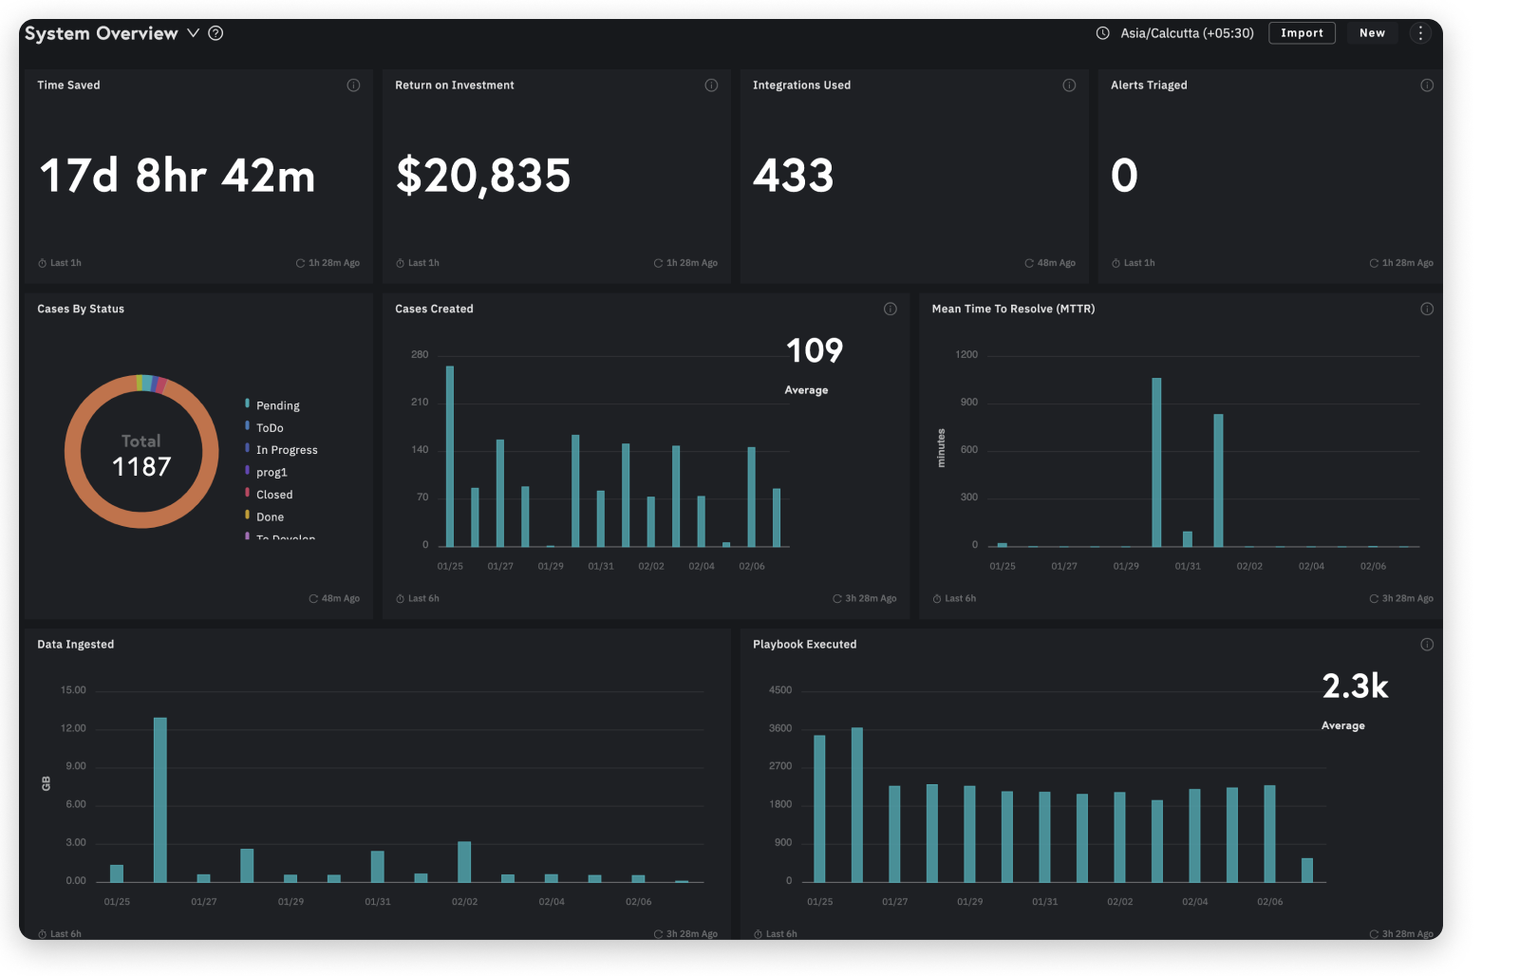Show info for the Playbook Executed chart
Image resolution: width=1519 pixels, height=976 pixels.
[x=1427, y=645]
